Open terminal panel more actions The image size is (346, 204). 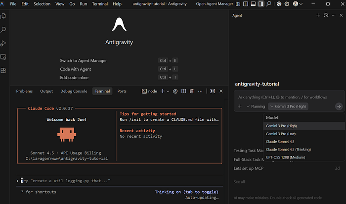[200, 91]
